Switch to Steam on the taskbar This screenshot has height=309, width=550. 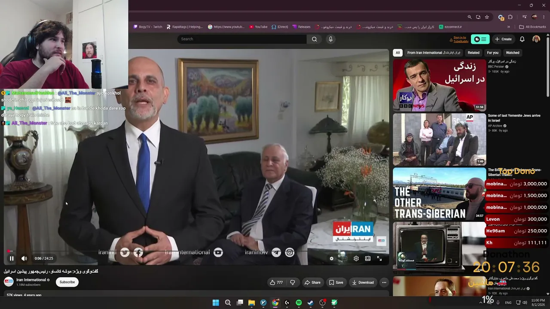[x=310, y=303]
